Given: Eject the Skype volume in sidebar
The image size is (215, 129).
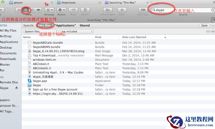Looking at the screenshot, I should (17, 88).
